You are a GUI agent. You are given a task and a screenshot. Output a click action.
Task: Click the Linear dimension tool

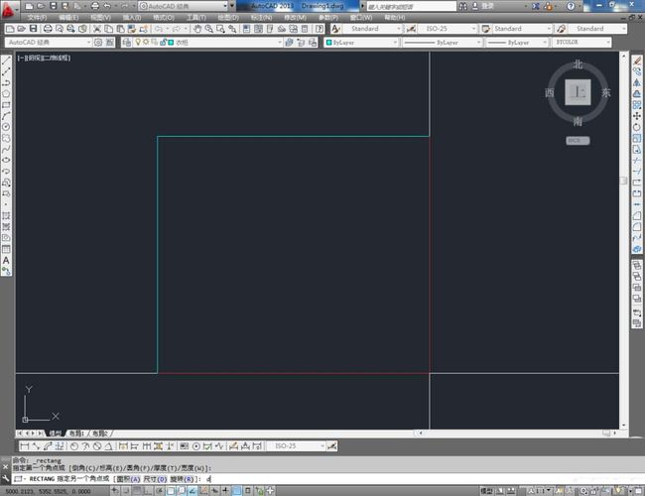[25, 446]
